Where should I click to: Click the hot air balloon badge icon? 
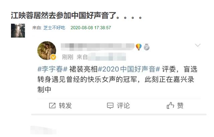click(139, 47)
